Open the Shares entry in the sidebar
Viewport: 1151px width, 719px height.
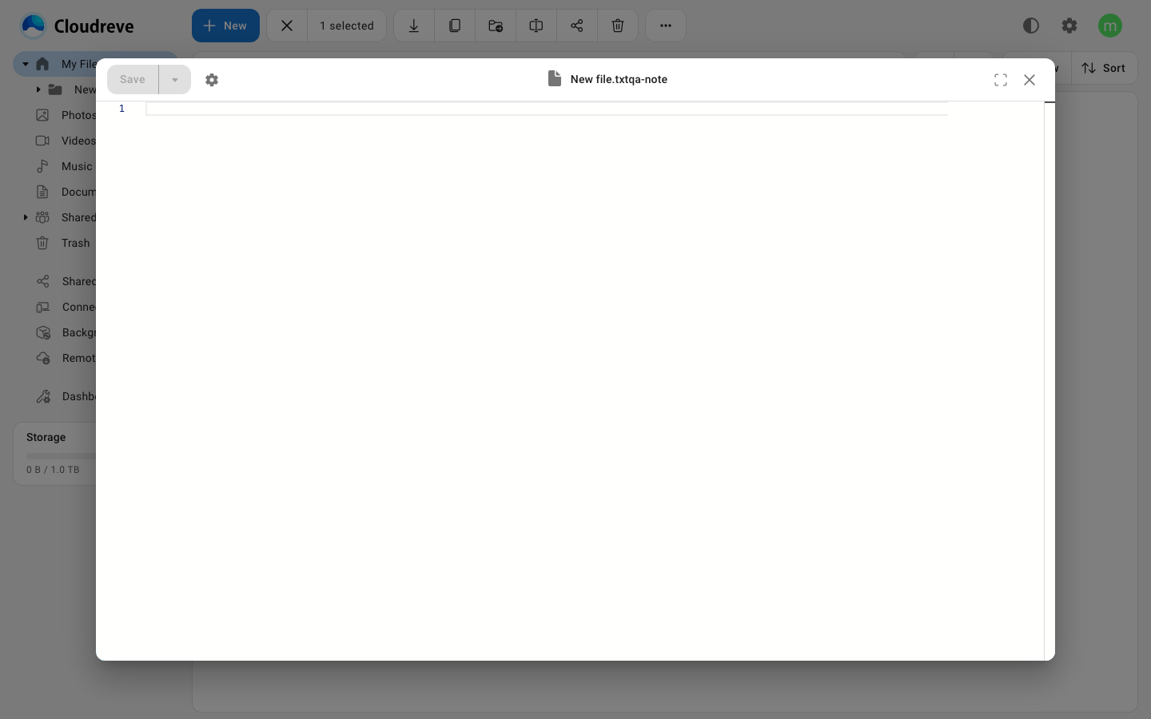click(56, 281)
